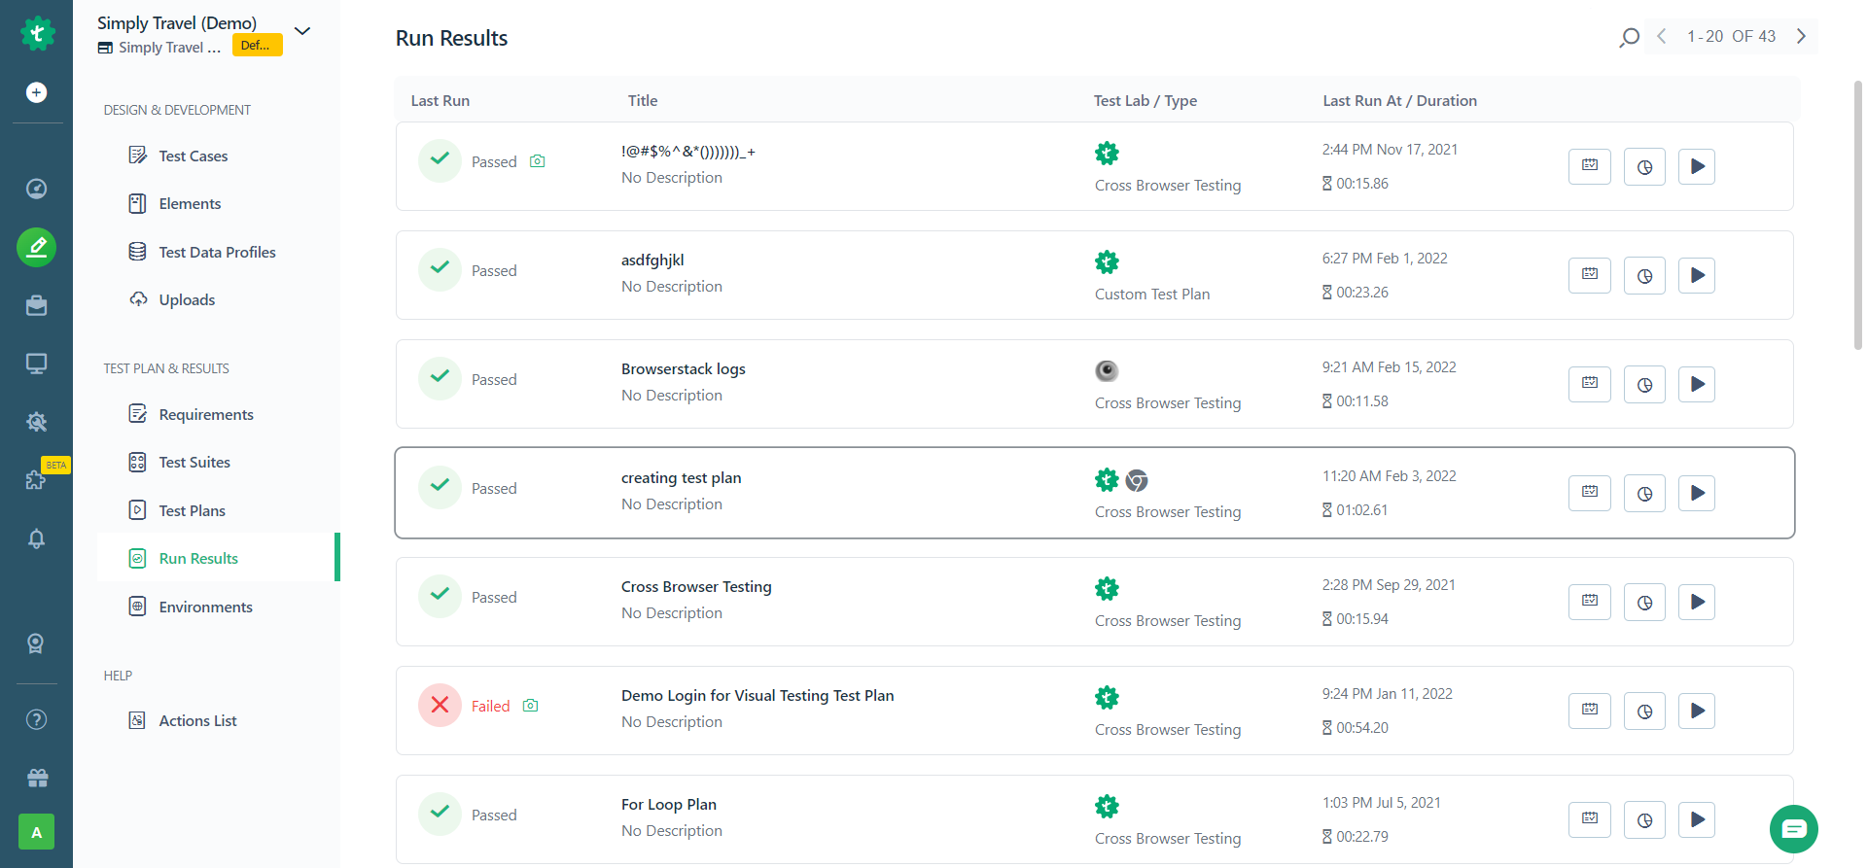Run the For Loop Plan play button
Screen dimensions: 1867x868
pyautogui.click(x=1697, y=819)
